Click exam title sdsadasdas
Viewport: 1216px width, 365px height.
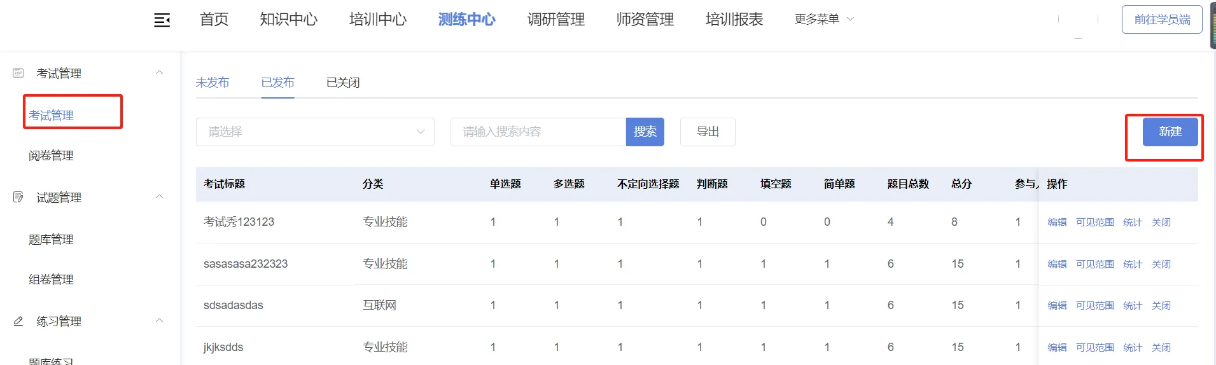tap(234, 305)
